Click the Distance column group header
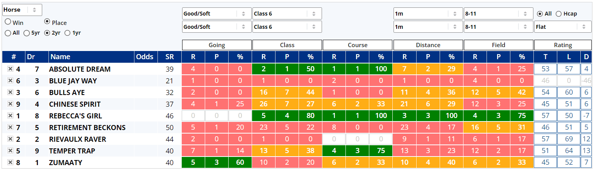The image size is (594, 169). tap(428, 45)
